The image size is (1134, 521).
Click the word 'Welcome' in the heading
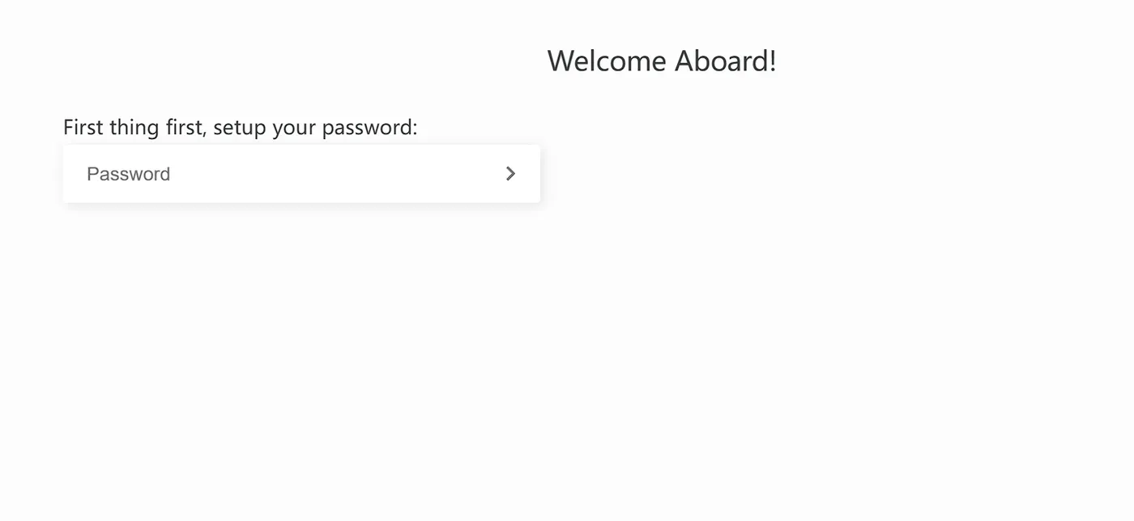point(607,61)
